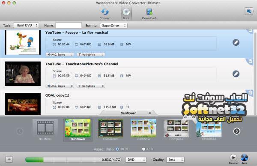257x166 pixels.
Task: Select the TouchstonePictures's Channel thumbnail
Action: click(x=23, y=74)
